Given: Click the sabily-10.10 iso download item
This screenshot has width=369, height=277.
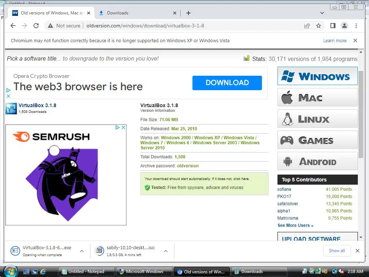Looking at the screenshot, I should click(127, 251).
